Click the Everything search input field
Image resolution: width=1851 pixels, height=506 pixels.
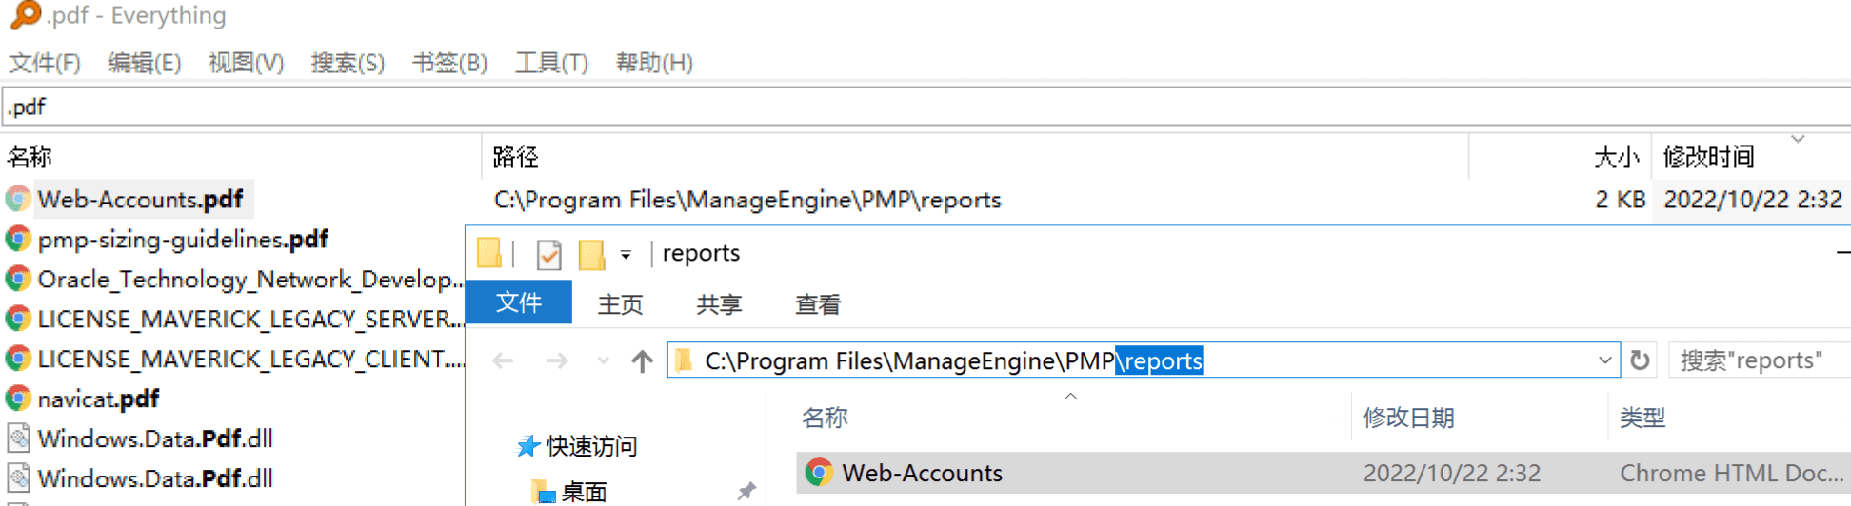857,107
